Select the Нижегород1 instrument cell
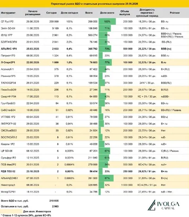This screenshot has width=189, height=217. 8,185
